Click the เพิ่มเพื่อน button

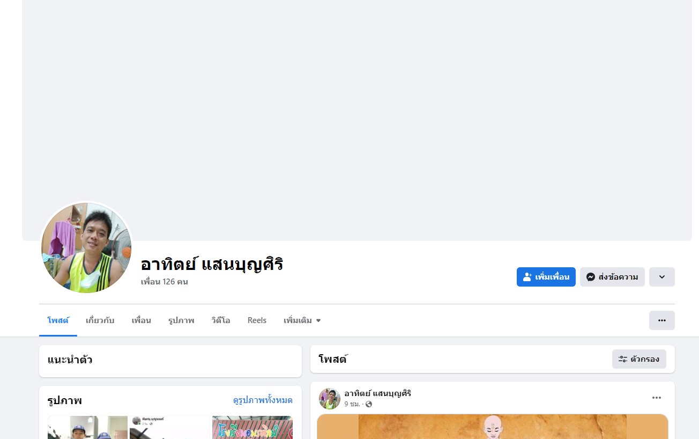(x=546, y=277)
